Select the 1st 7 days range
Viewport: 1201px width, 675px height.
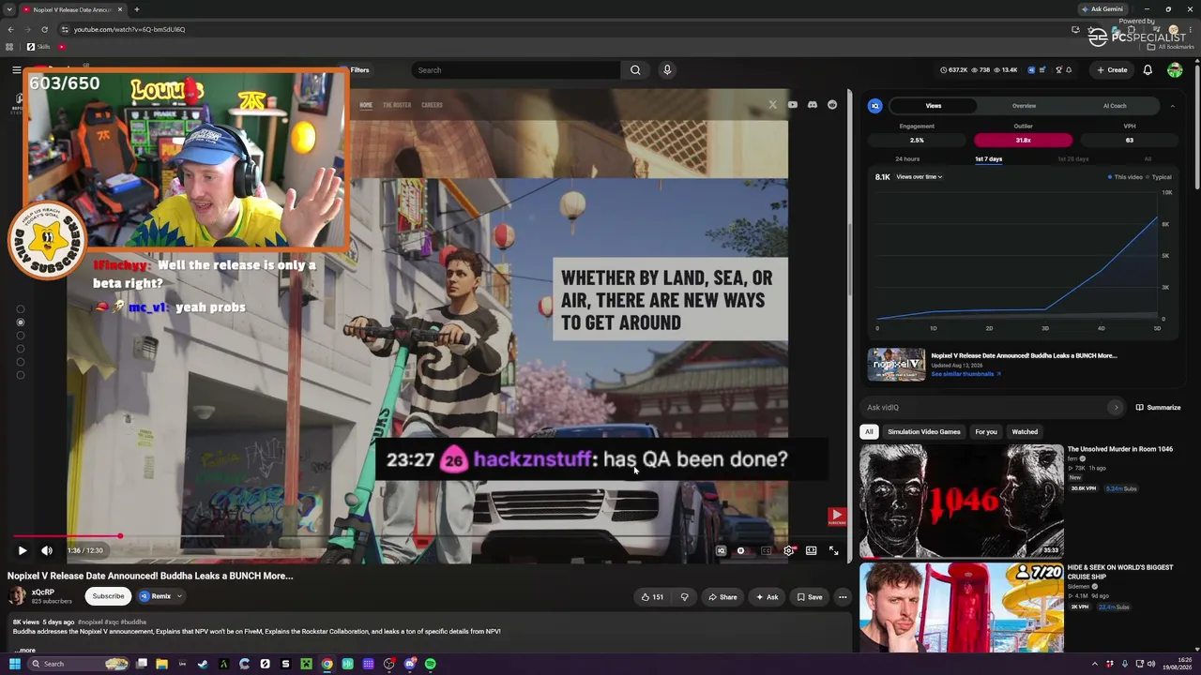(x=988, y=159)
